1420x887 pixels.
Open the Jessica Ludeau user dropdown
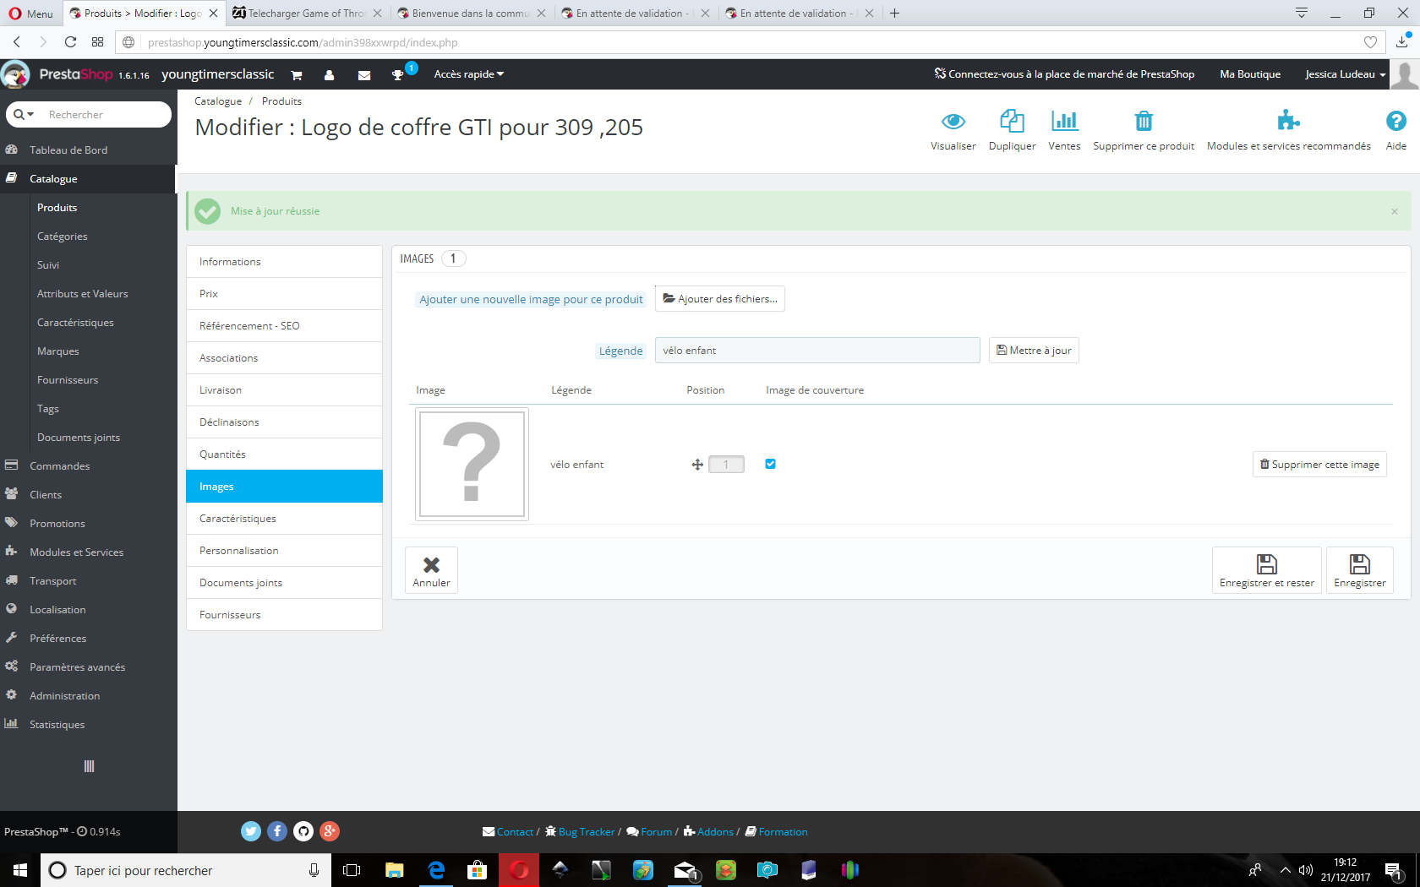(1345, 74)
